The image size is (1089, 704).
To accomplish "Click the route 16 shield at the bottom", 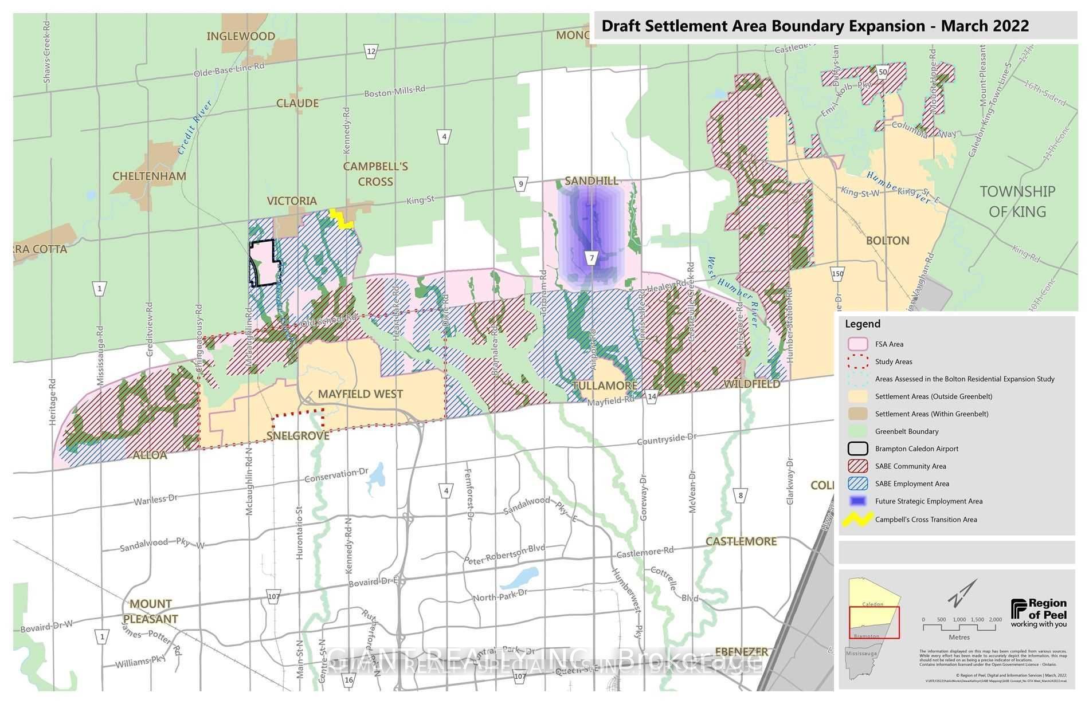I will (348, 681).
